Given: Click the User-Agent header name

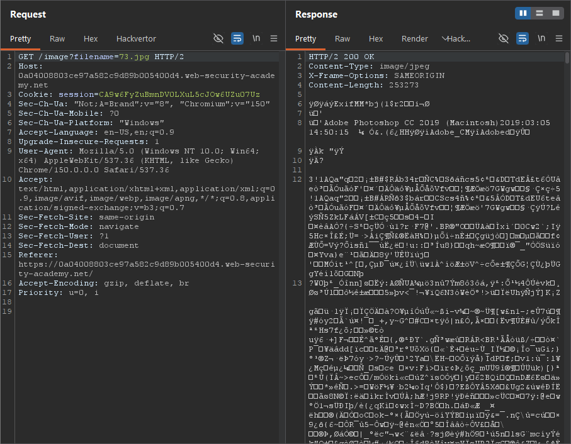Looking at the screenshot, I should coord(46,151).
